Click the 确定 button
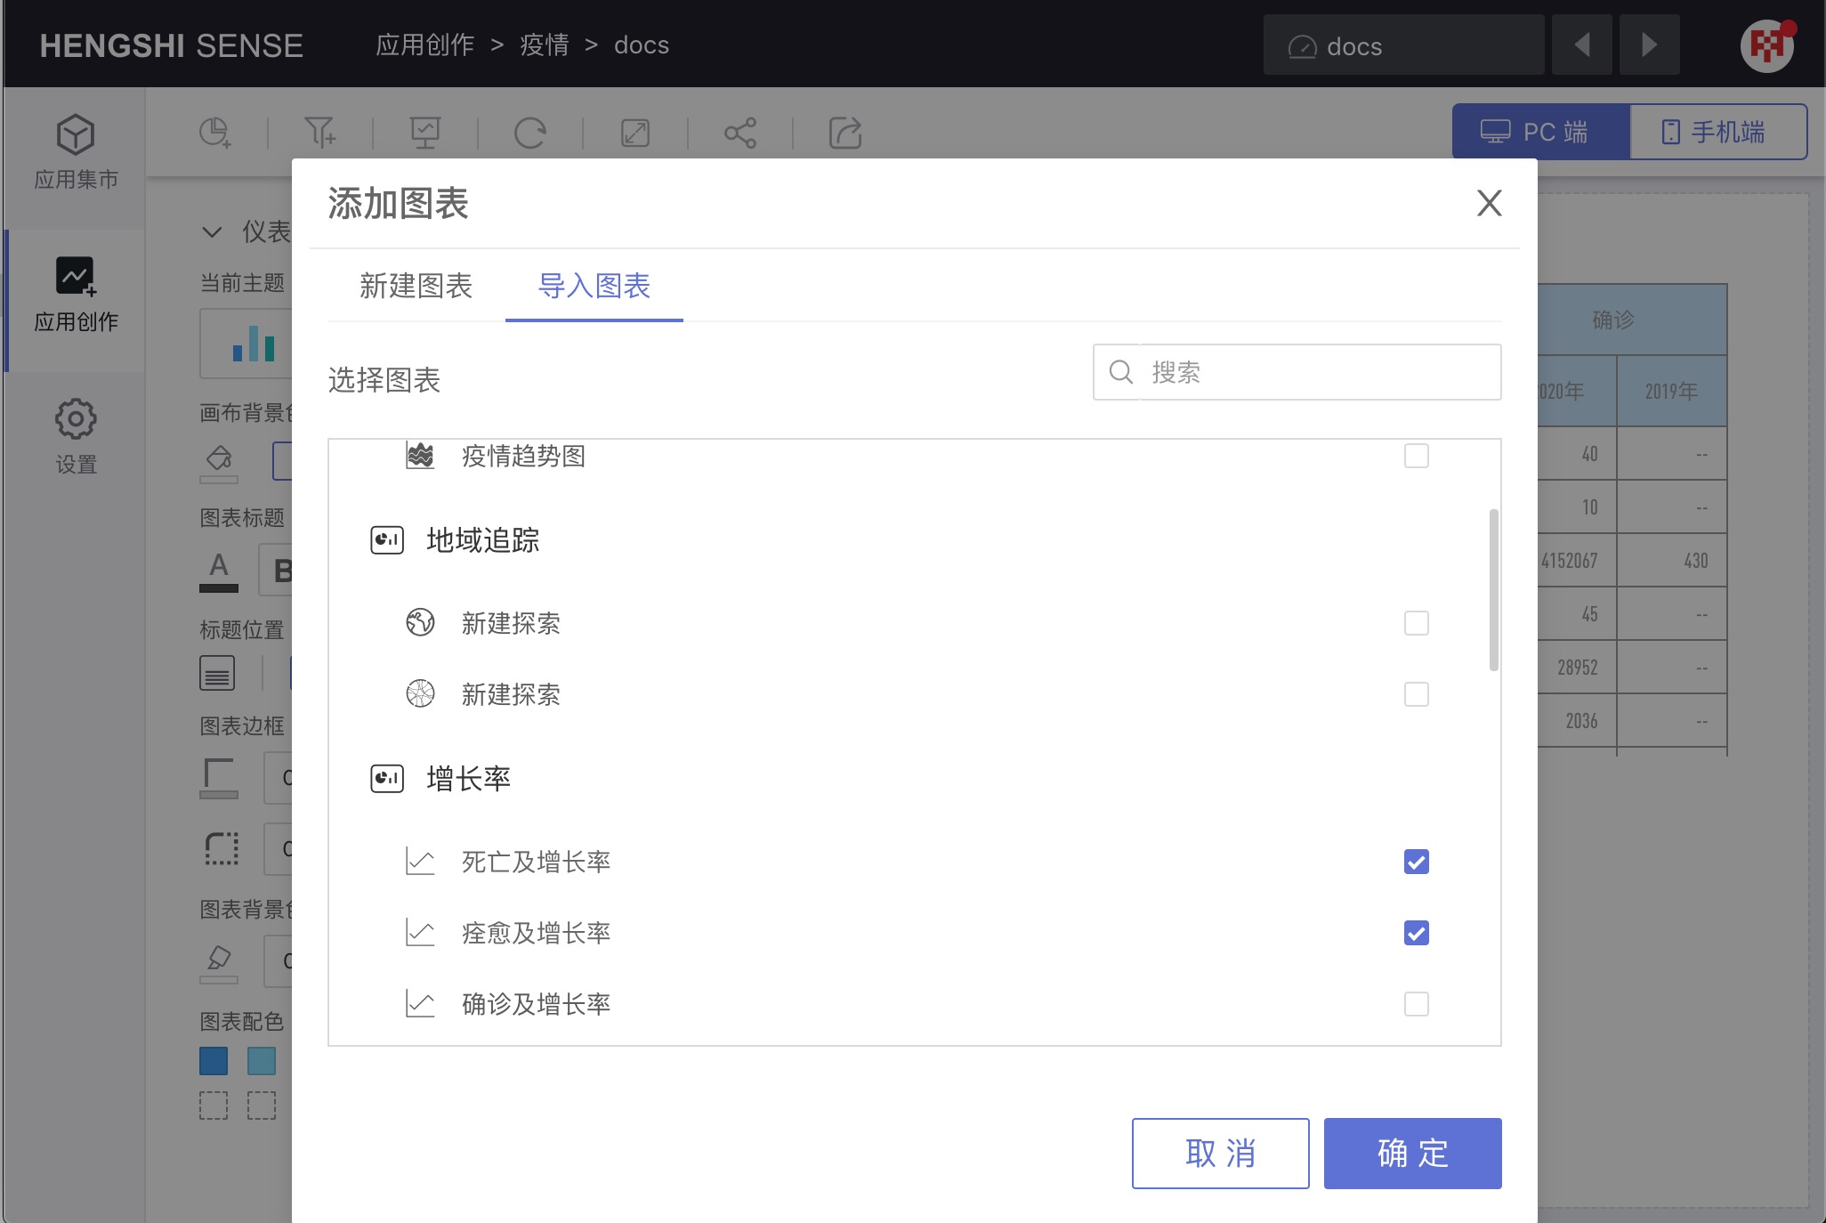This screenshot has height=1223, width=1826. (x=1413, y=1154)
